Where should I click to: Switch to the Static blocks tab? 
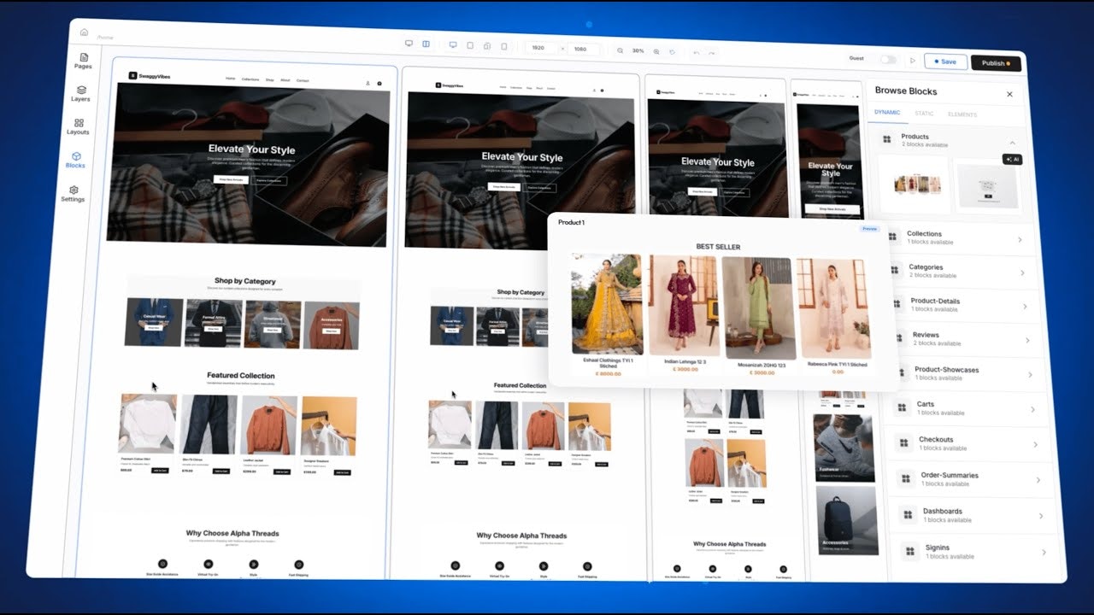coord(924,114)
